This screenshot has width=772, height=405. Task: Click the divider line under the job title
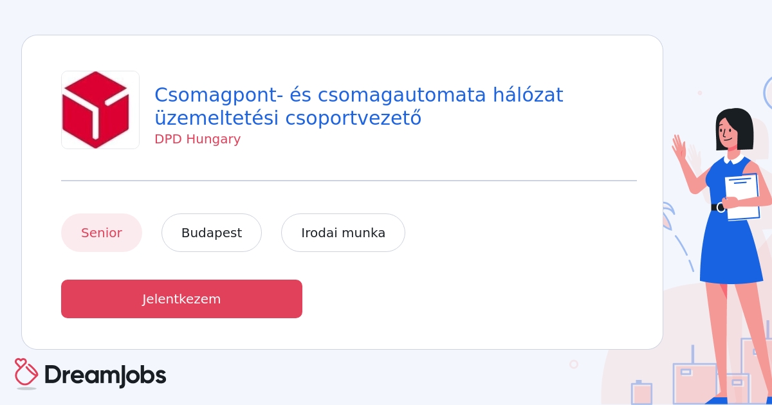349,180
